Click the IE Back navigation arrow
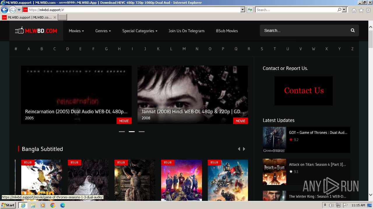 [4, 10]
